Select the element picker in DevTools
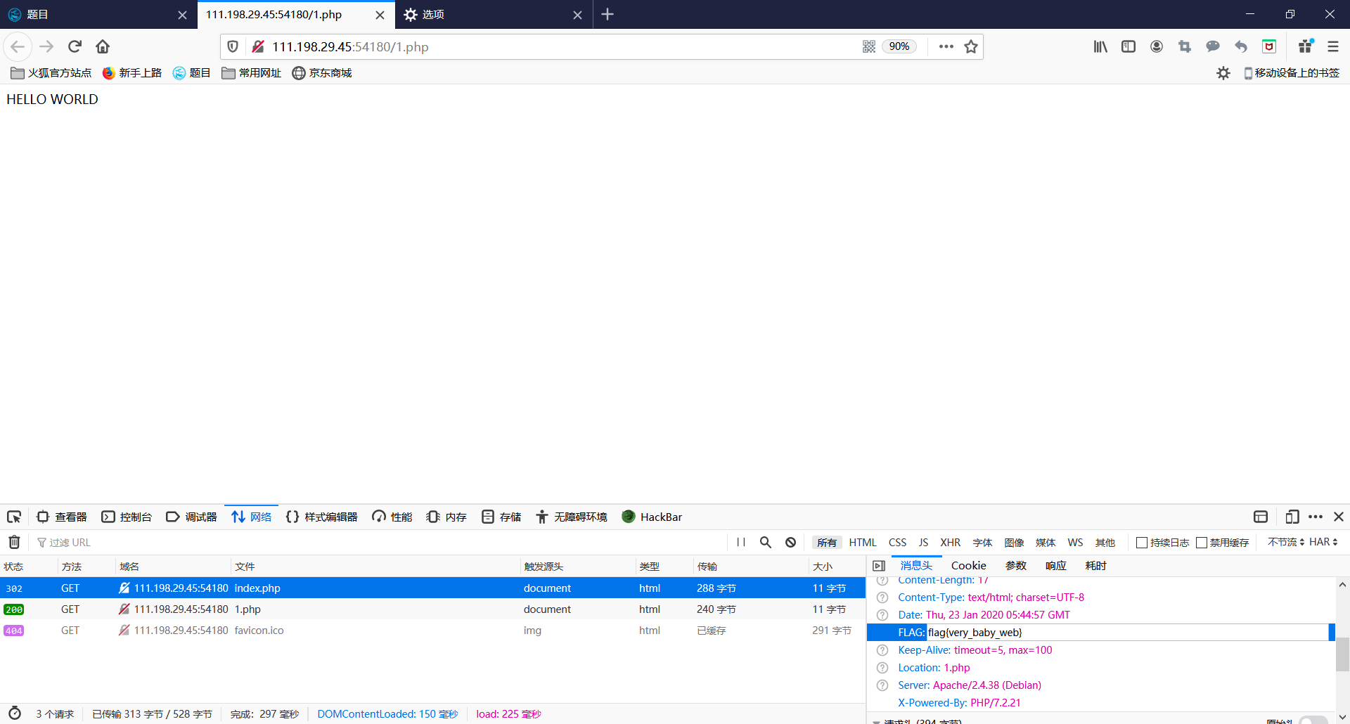1350x724 pixels. click(x=13, y=517)
